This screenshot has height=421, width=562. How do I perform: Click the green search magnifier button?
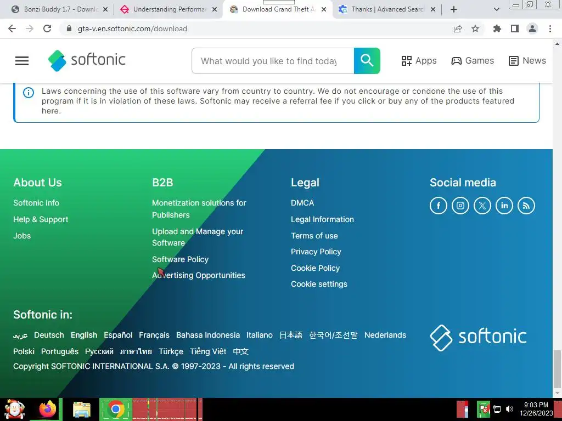pyautogui.click(x=367, y=61)
